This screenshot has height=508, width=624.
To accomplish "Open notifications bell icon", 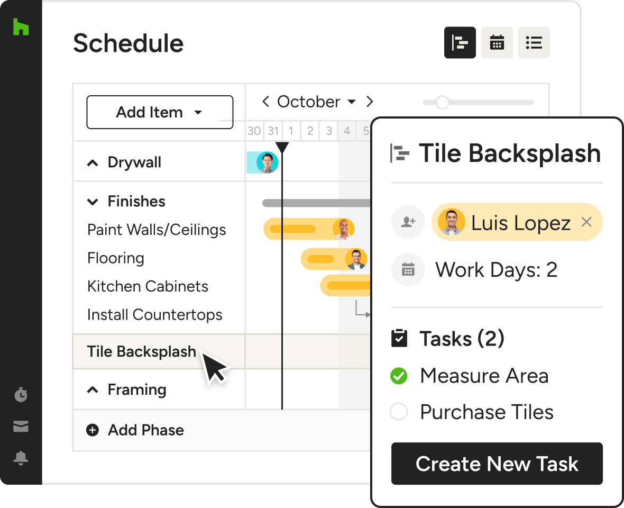I will (x=21, y=458).
